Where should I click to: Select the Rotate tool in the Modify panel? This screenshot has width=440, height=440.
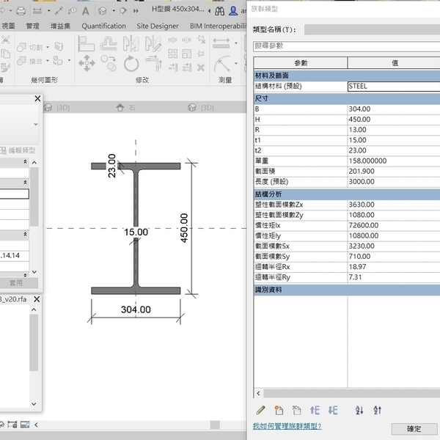131,63
